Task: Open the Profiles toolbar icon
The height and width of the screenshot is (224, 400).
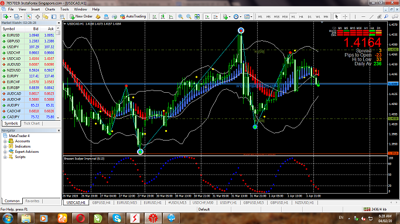Action: pos(16,16)
